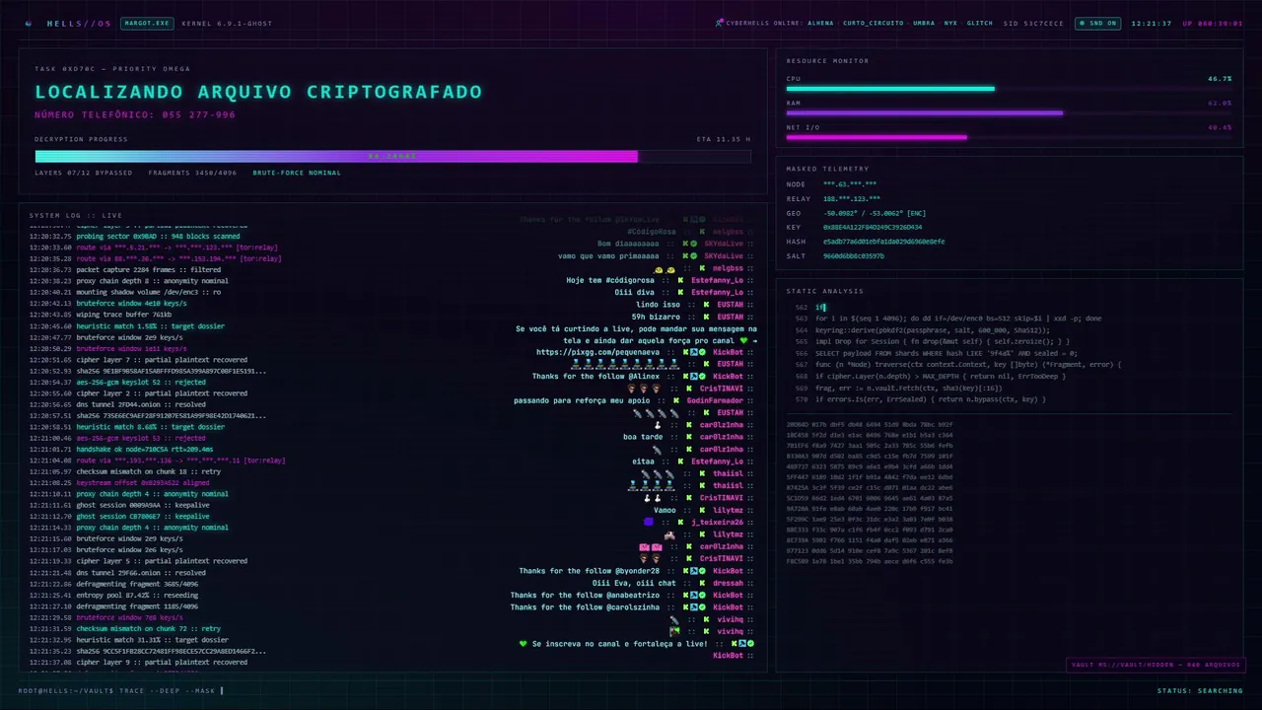
Task: Click the HellsOS logo icon
Action: (x=29, y=23)
